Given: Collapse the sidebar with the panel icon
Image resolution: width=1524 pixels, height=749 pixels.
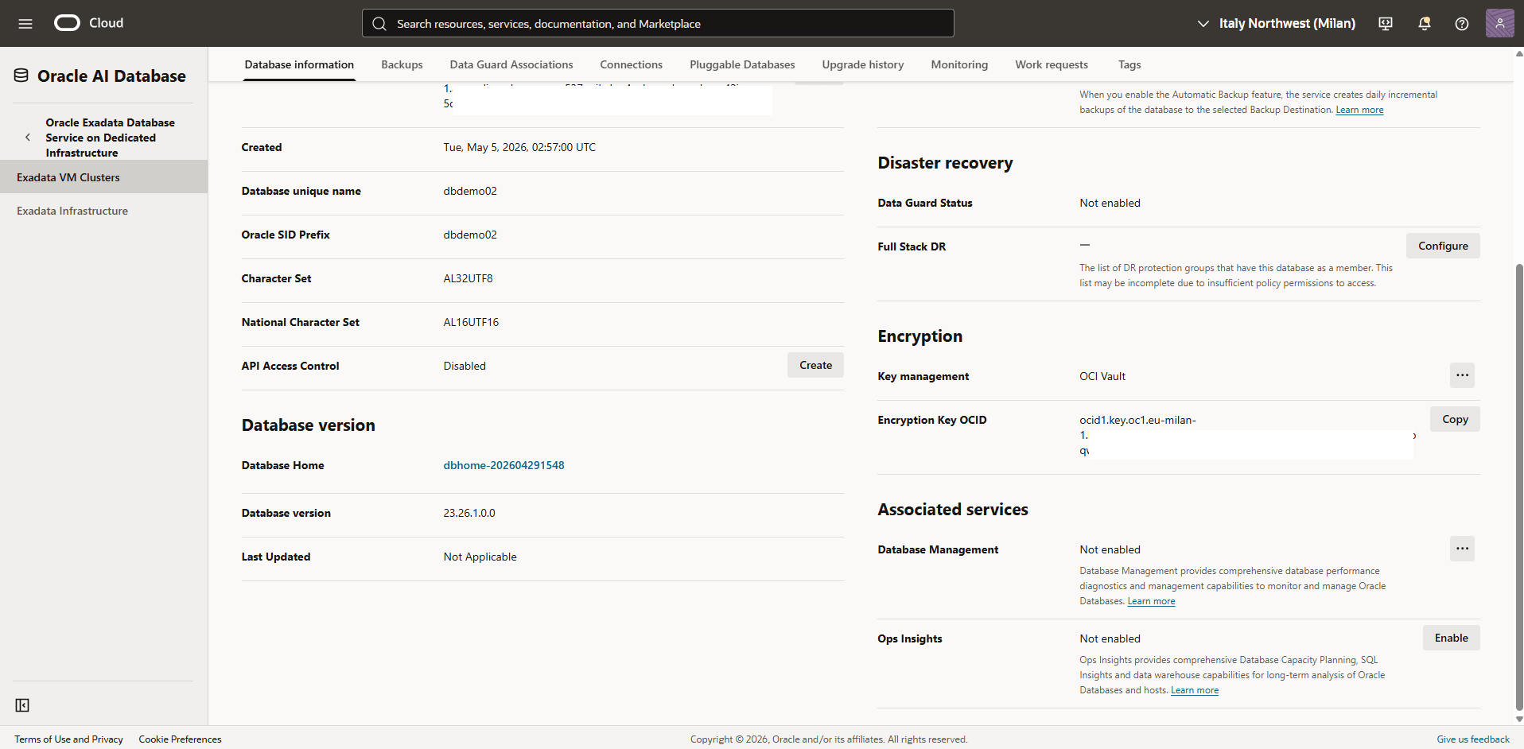Looking at the screenshot, I should (x=22, y=705).
